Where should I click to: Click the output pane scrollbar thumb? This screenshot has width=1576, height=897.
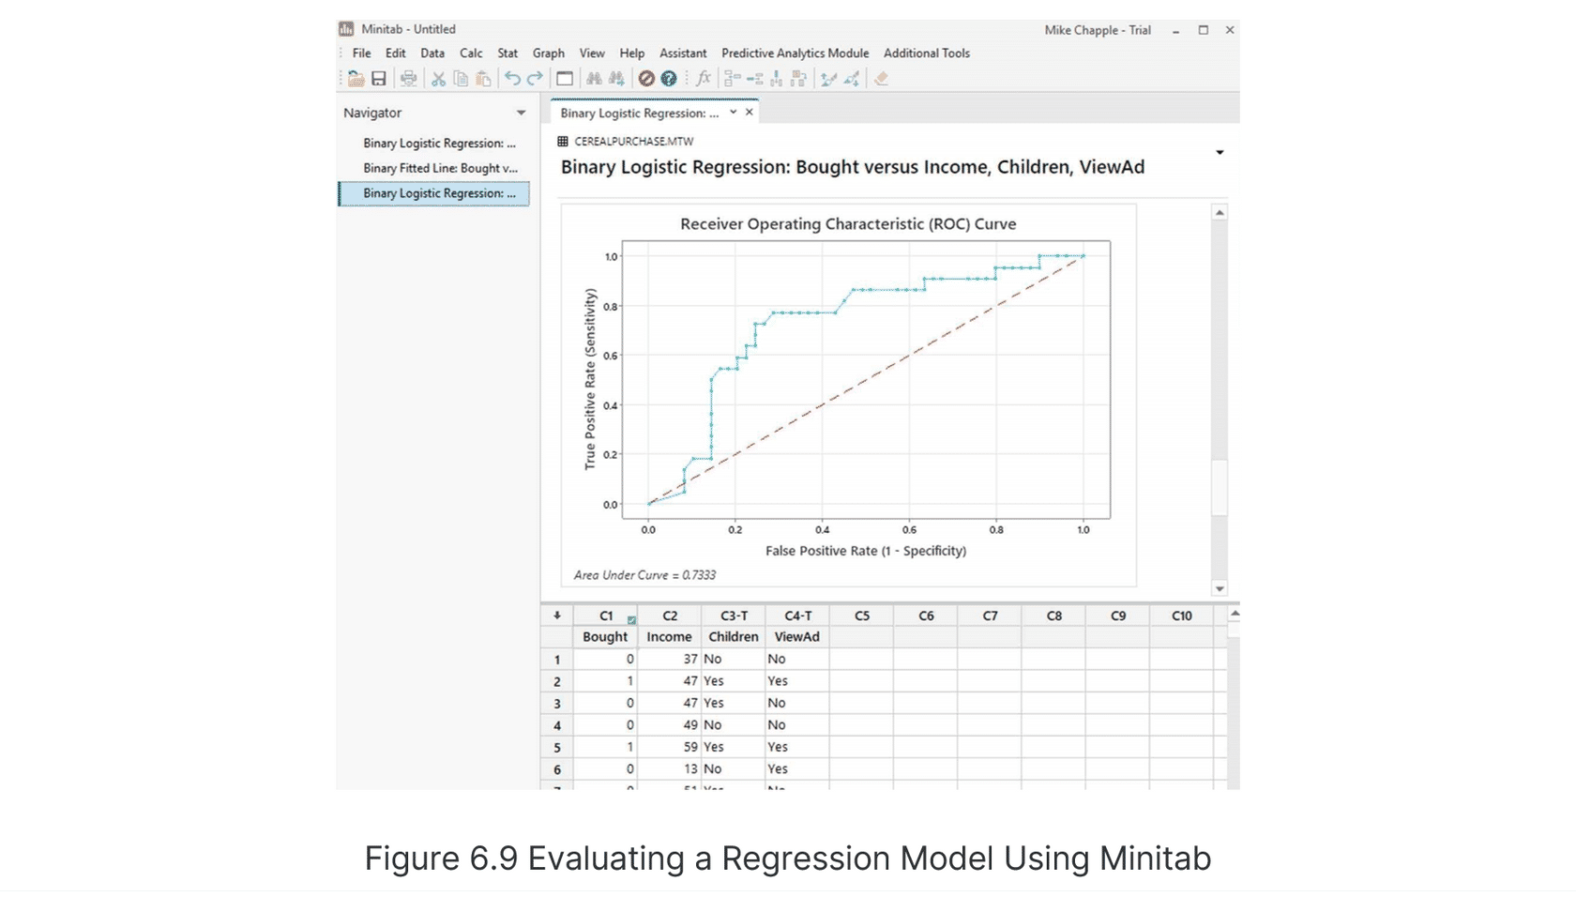[x=1220, y=487]
